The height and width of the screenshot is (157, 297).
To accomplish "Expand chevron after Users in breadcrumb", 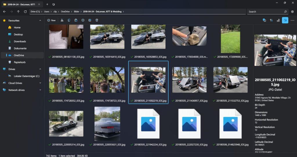I will [x=51, y=12].
